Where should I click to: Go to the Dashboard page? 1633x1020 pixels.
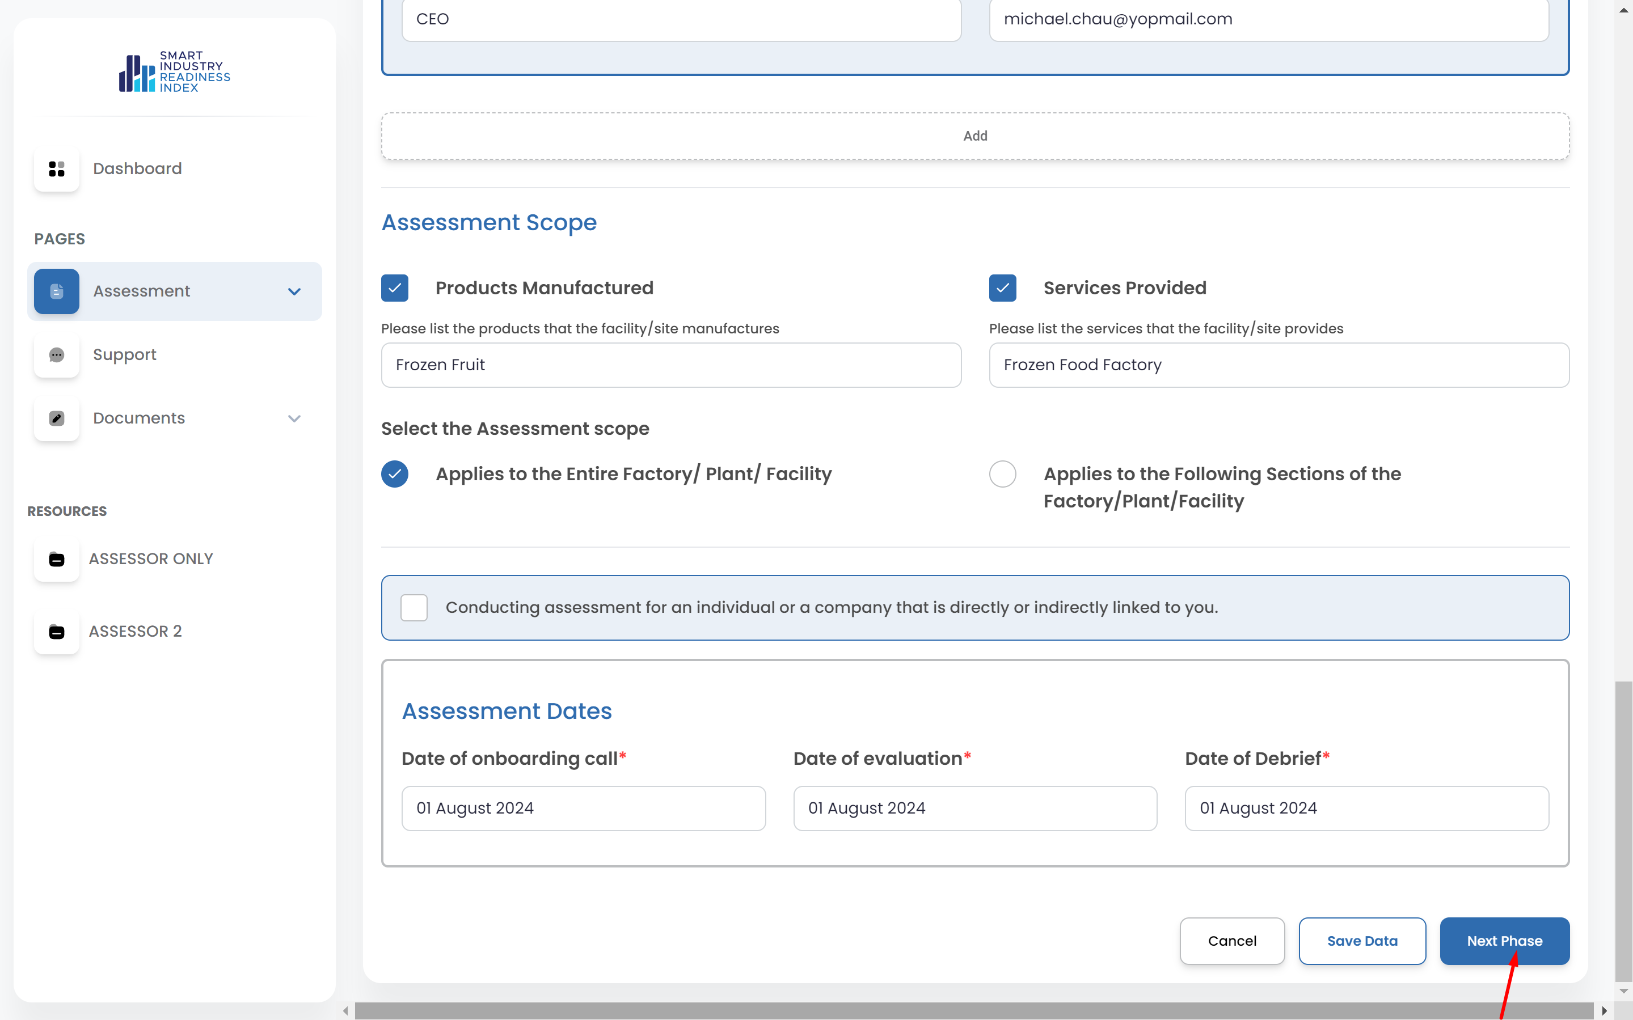(137, 168)
